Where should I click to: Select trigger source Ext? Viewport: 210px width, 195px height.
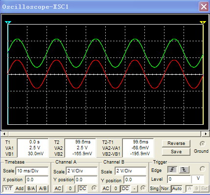[x=205, y=189]
